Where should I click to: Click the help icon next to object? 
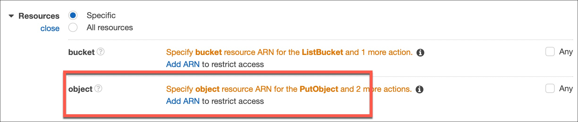[98, 89]
